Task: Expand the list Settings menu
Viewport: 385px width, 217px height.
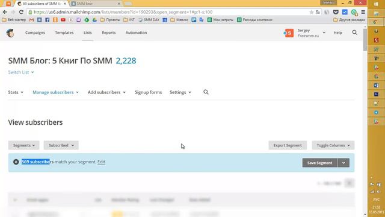Action: (180, 92)
